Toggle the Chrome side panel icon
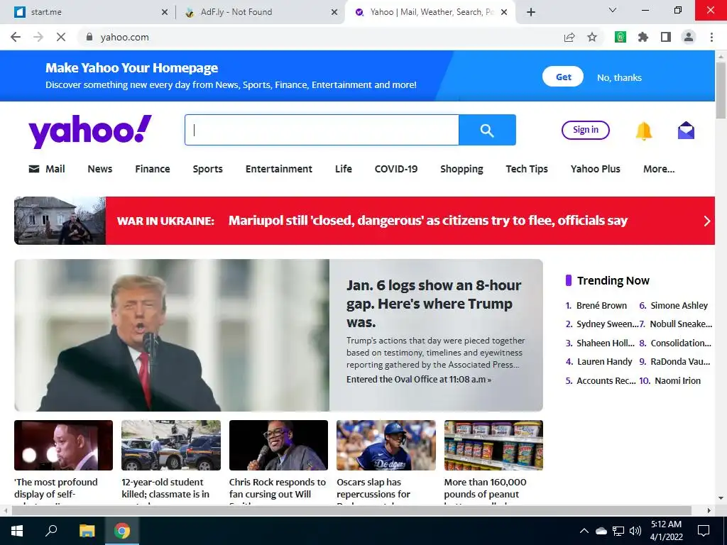 click(666, 37)
